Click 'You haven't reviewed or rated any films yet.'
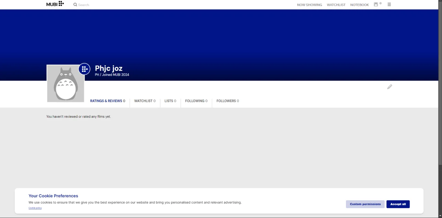442x218 pixels. pos(78,117)
